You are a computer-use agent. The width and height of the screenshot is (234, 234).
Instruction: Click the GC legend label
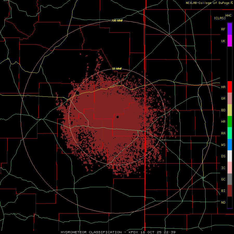coord(223,179)
